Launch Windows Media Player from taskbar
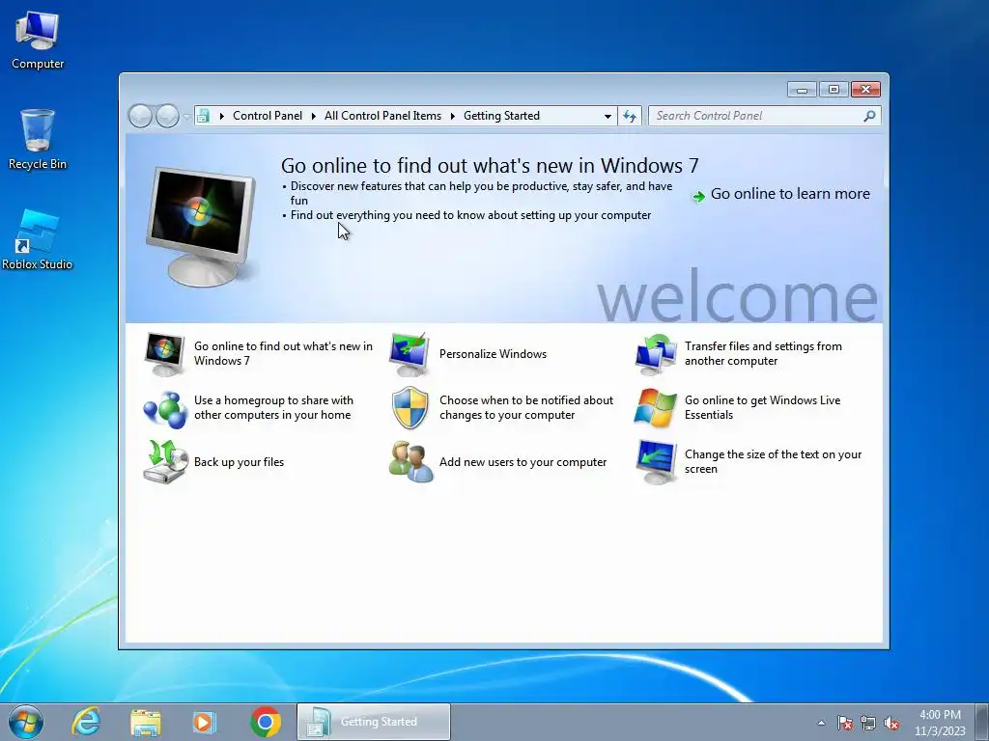 coord(204,722)
